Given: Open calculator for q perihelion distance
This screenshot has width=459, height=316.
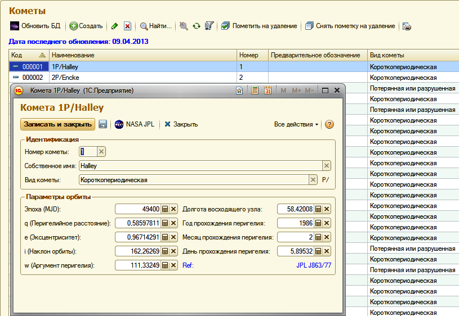Looking at the screenshot, I should click(165, 223).
